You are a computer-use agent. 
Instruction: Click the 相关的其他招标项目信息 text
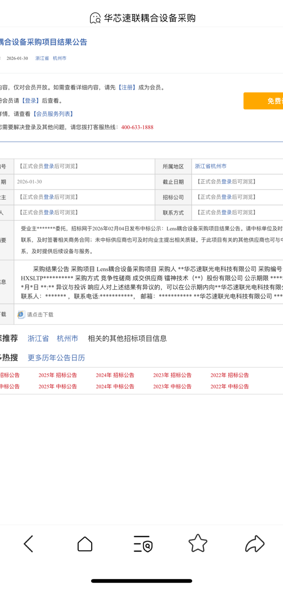pyautogui.click(x=127, y=339)
